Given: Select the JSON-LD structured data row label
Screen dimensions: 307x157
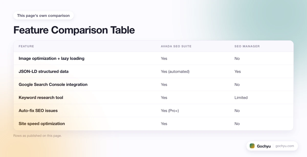Looking at the screenshot, I should click(43, 72).
